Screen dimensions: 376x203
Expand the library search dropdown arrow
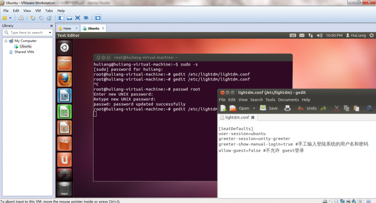pyautogui.click(x=50, y=32)
